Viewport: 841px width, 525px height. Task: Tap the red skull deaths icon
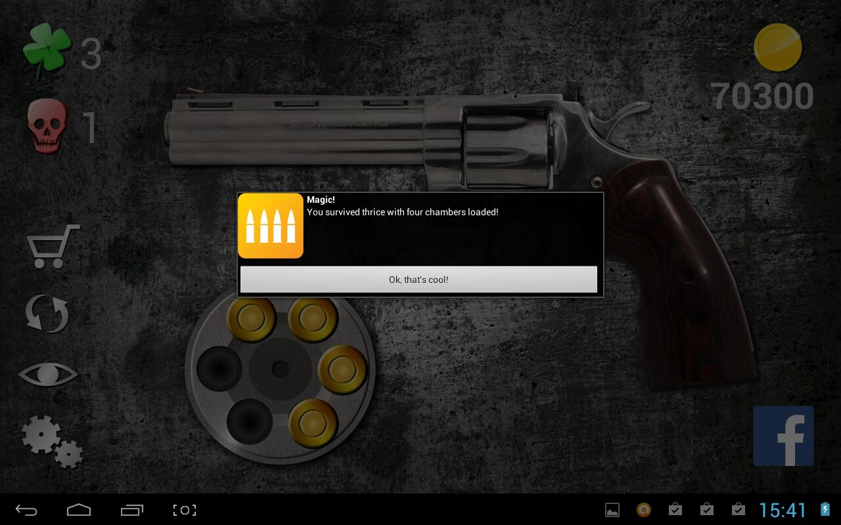[x=47, y=126]
